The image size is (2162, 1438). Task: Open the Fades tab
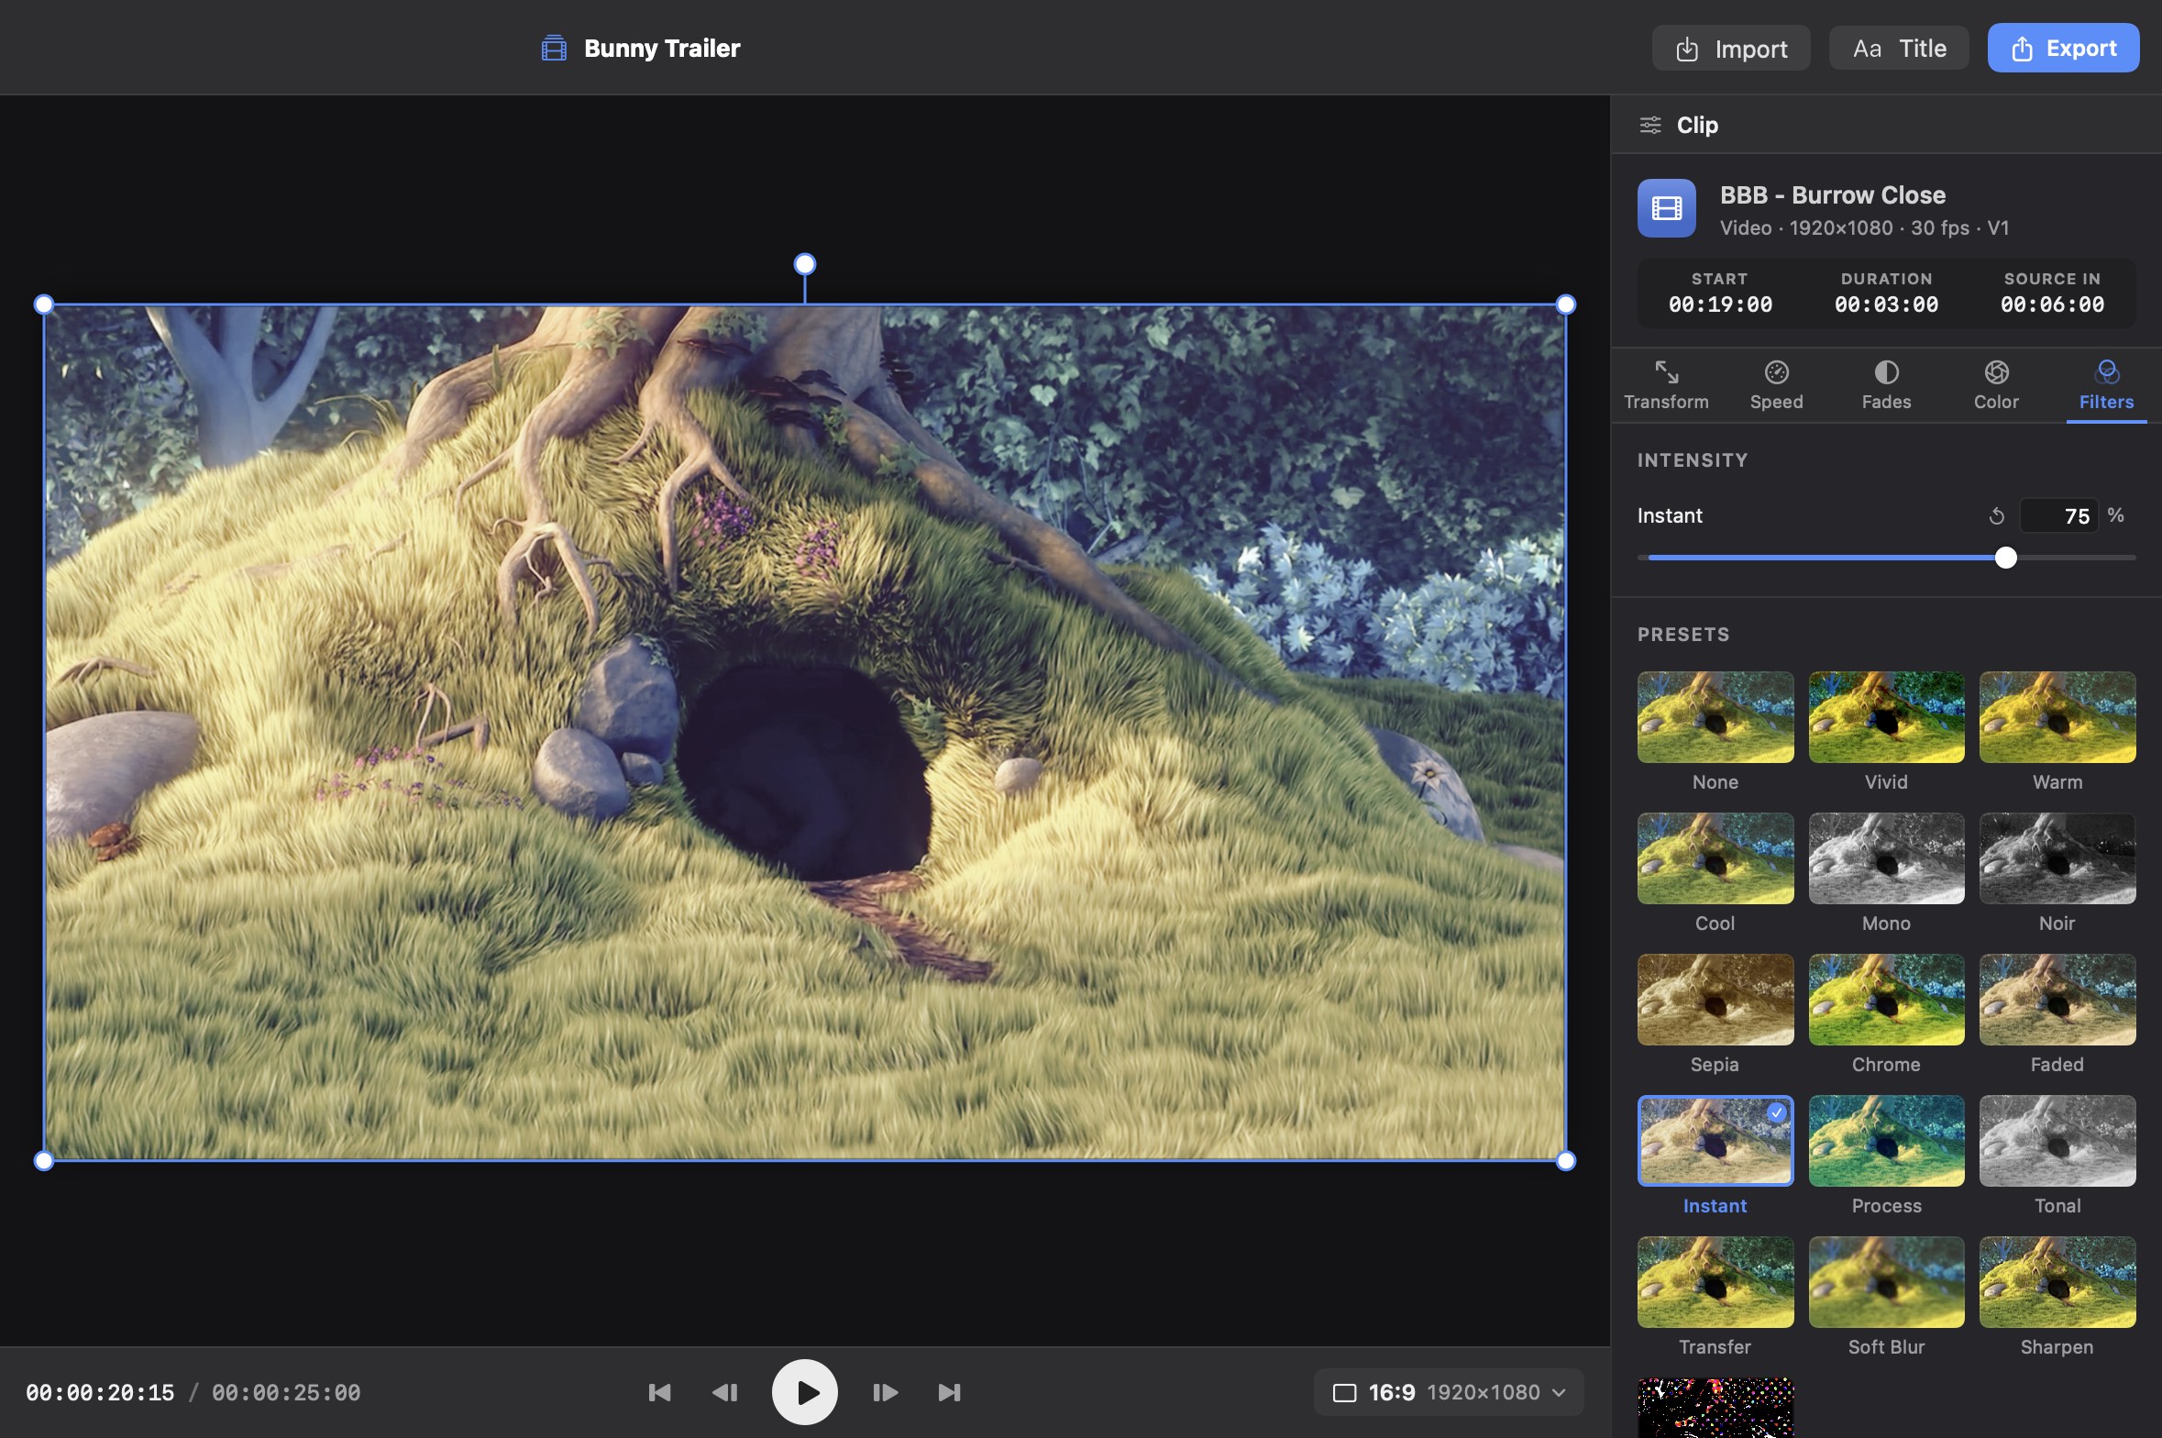1886,385
